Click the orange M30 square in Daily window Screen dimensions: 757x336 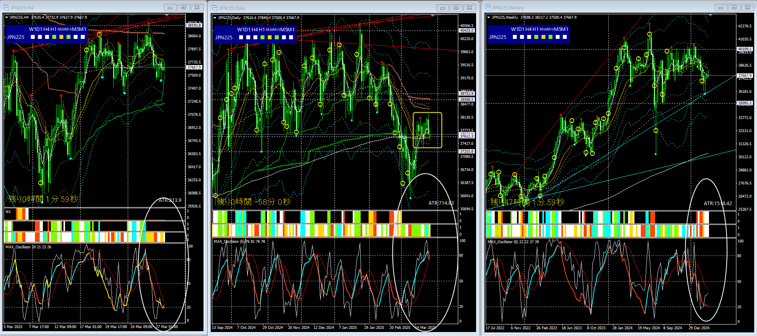click(x=270, y=37)
